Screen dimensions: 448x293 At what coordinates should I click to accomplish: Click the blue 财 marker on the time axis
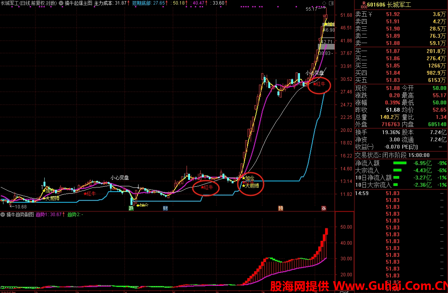point(165,208)
